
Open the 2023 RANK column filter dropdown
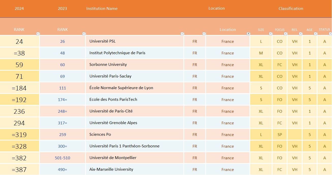click(x=84, y=34)
